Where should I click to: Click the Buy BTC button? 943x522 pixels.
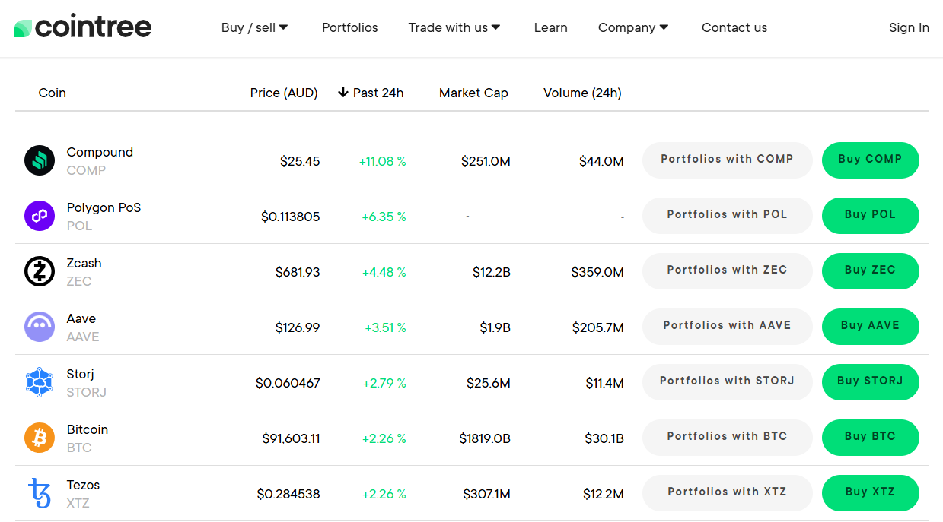coord(871,438)
